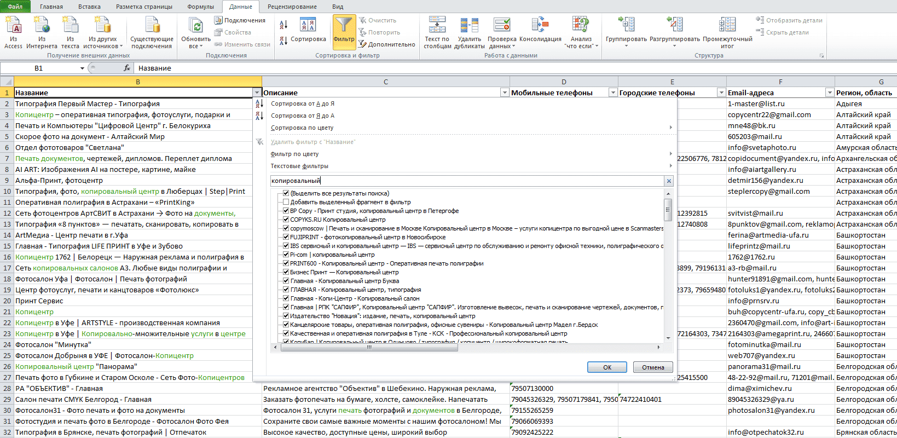
Task: Switch to the Формулы ribbon tab
Action: click(x=200, y=7)
